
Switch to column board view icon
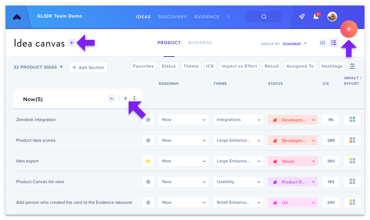click(323, 43)
